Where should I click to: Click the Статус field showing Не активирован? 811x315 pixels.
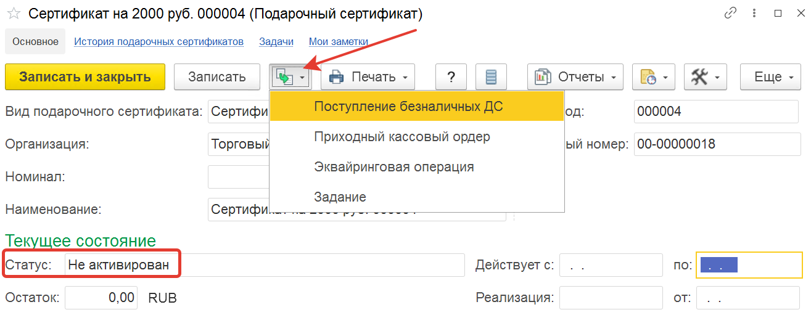pyautogui.click(x=265, y=265)
